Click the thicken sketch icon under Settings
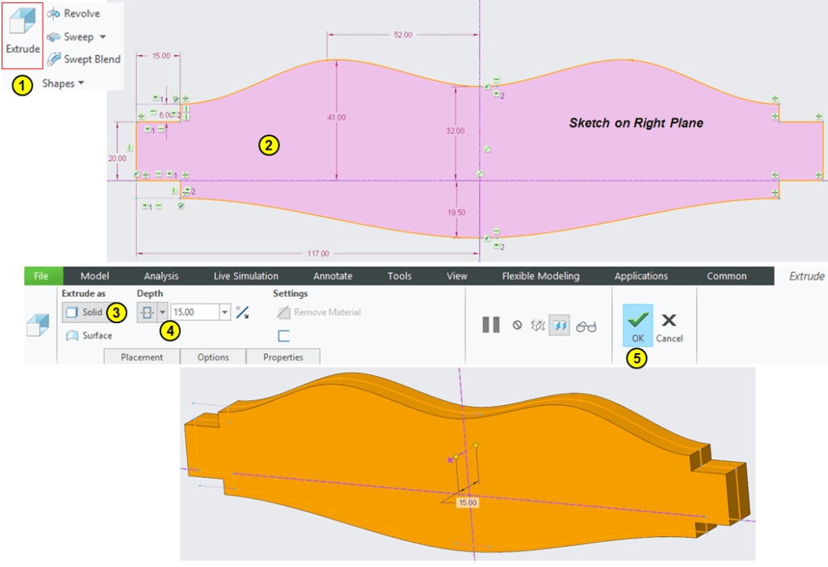Image resolution: width=828 pixels, height=567 pixels. (284, 335)
